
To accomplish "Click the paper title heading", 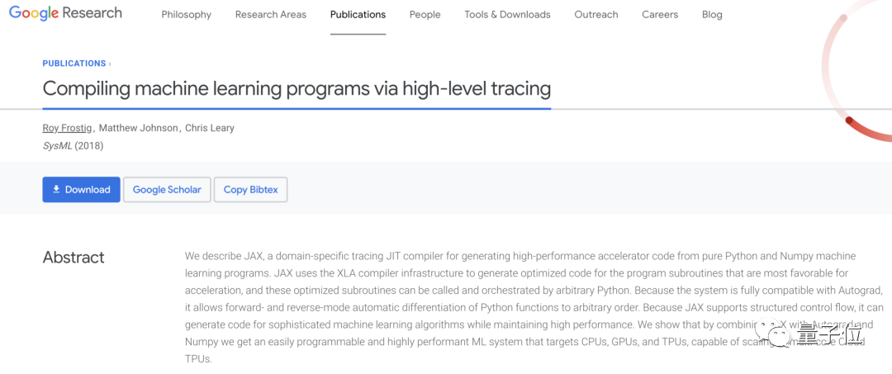I will point(297,88).
